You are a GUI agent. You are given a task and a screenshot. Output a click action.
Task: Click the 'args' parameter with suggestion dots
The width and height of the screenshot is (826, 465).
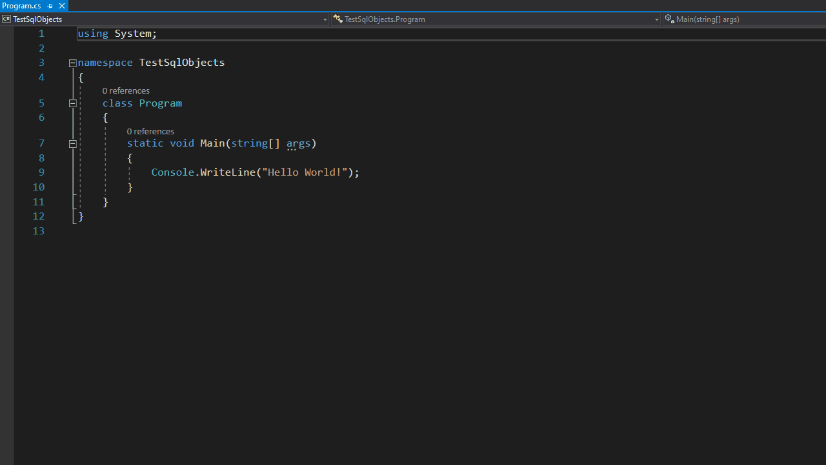pyautogui.click(x=298, y=143)
